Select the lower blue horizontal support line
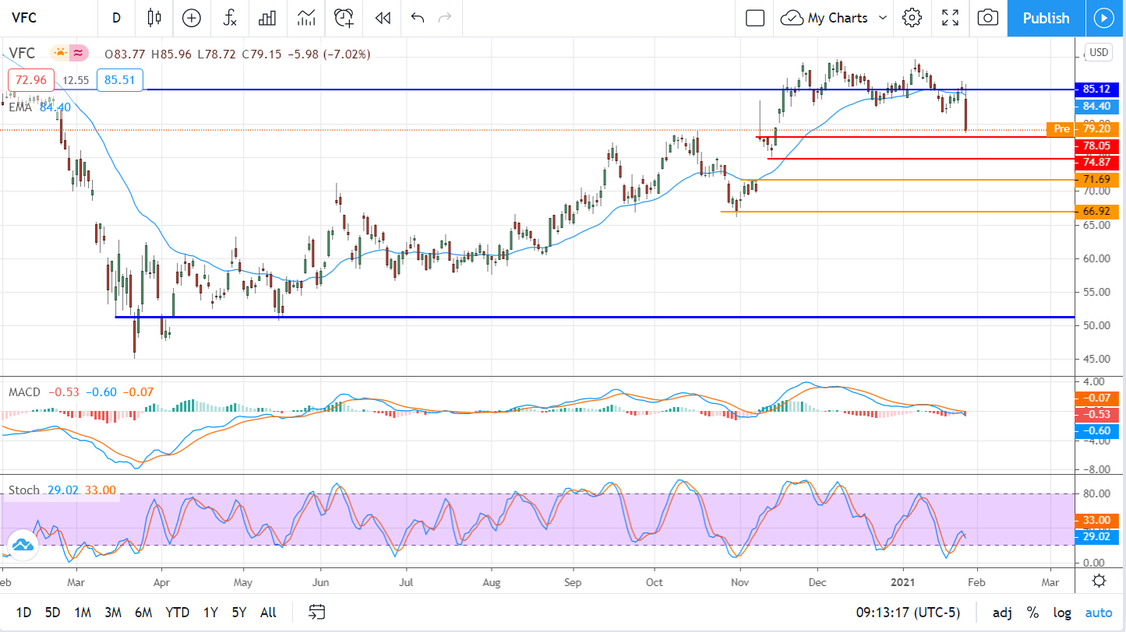Image resolution: width=1126 pixels, height=632 pixels. (595, 317)
